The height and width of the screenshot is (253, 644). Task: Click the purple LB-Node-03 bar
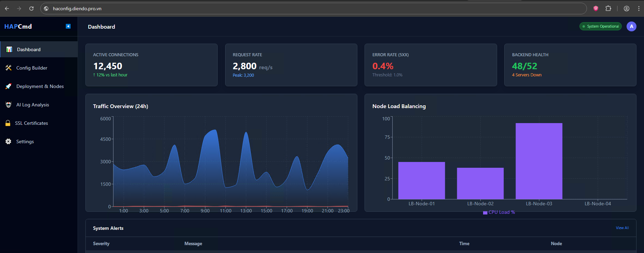(x=539, y=161)
